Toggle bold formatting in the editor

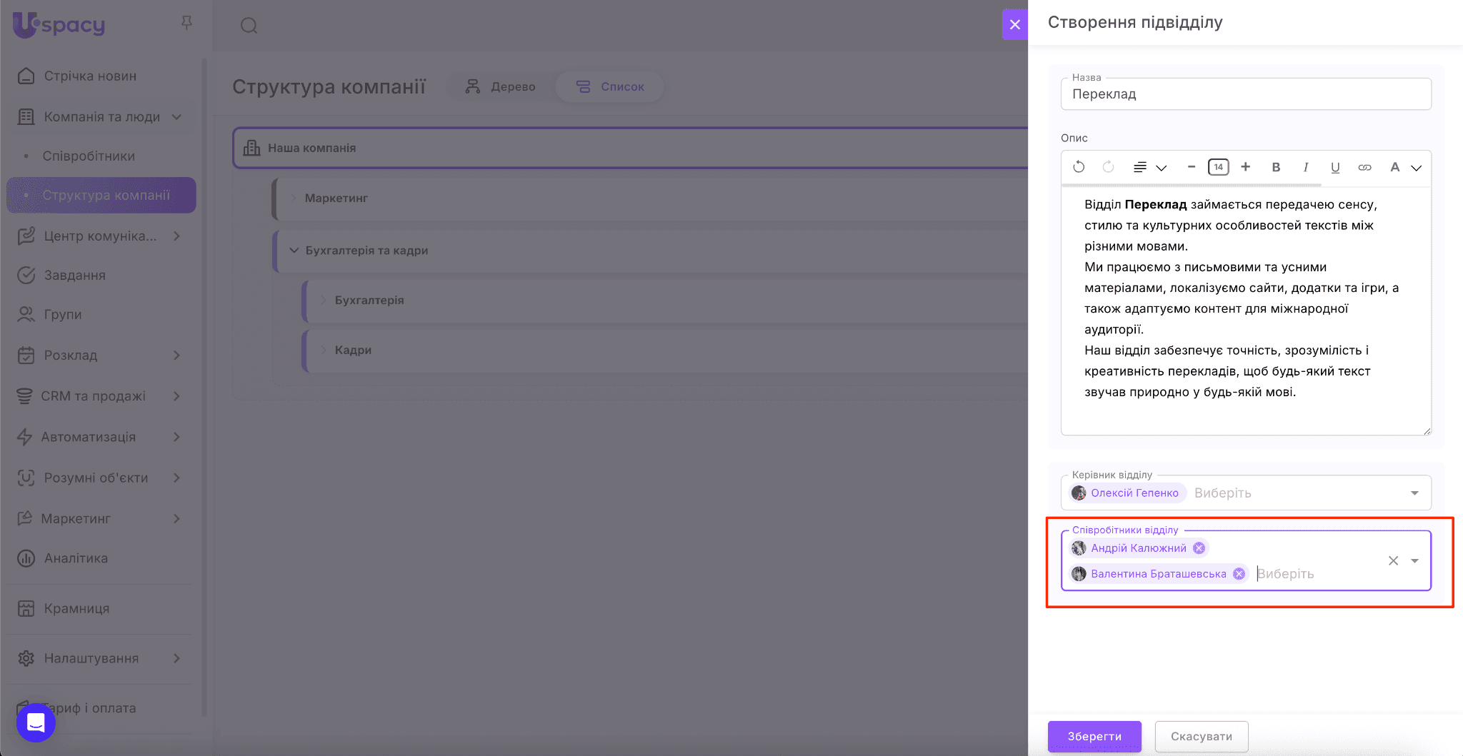click(x=1276, y=167)
